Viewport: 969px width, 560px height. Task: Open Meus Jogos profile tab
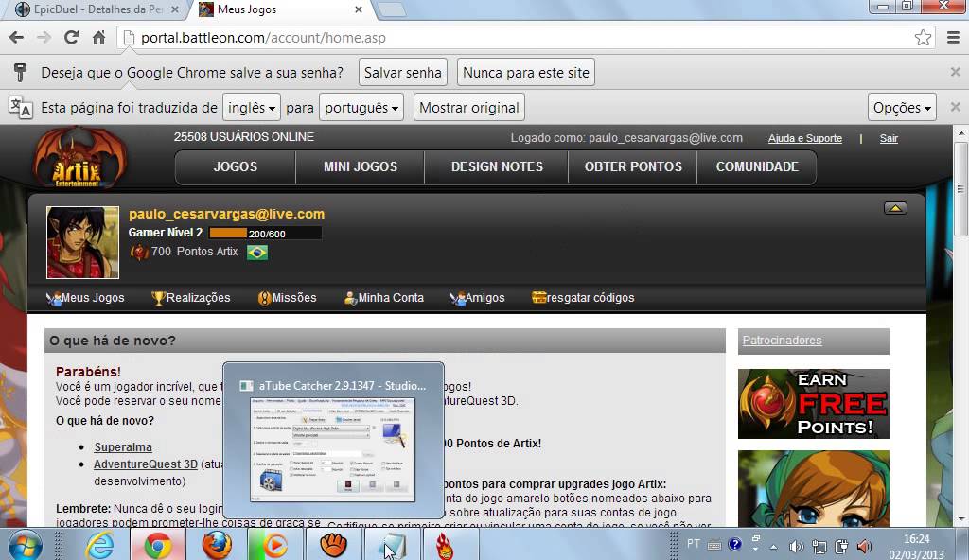click(85, 298)
